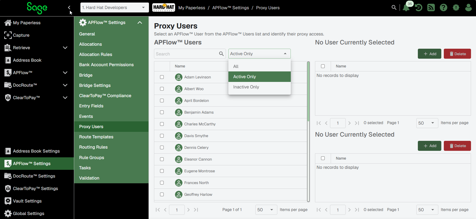Go to APFlow™ Settings breadcrumb

tap(231, 8)
